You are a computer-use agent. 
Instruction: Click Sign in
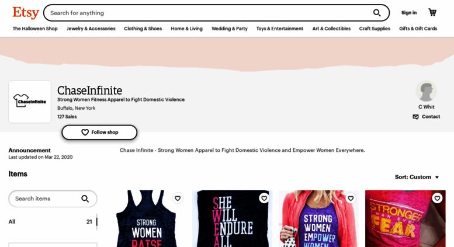click(x=409, y=13)
